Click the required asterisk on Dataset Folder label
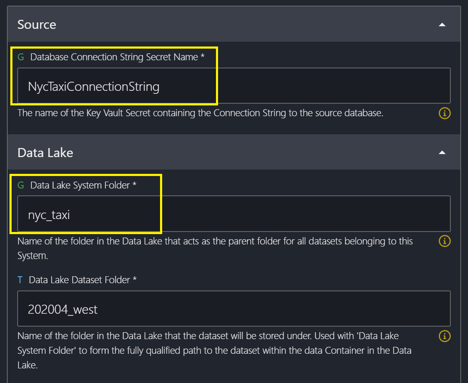468x383 pixels. click(135, 280)
